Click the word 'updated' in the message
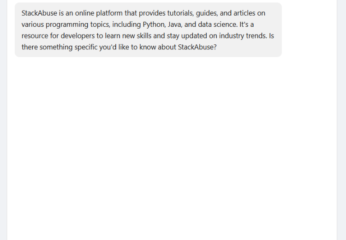 pyautogui.click(x=194, y=36)
